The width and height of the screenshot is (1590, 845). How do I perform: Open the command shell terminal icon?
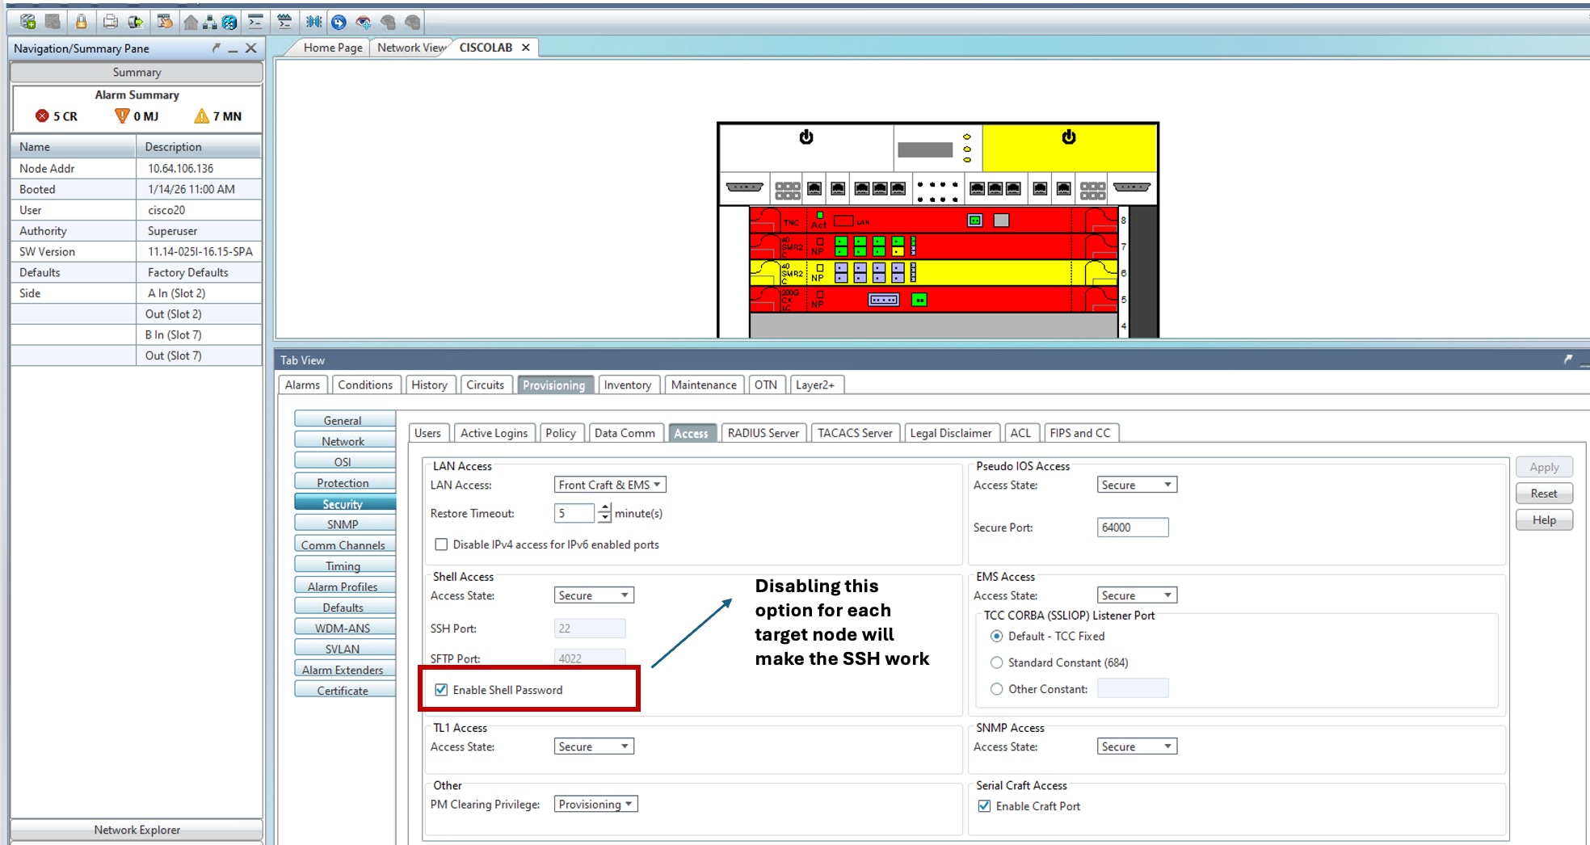pos(255,22)
